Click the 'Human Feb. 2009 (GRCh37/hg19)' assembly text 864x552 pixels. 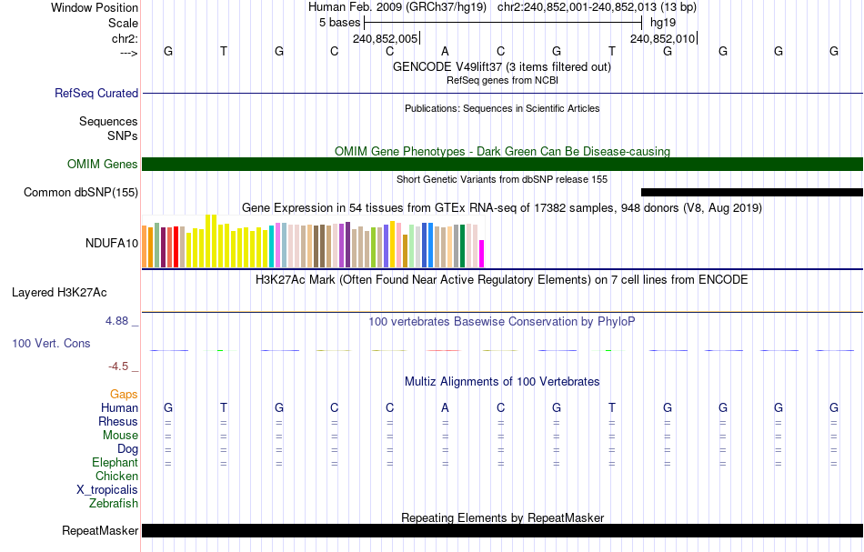tap(397, 7)
